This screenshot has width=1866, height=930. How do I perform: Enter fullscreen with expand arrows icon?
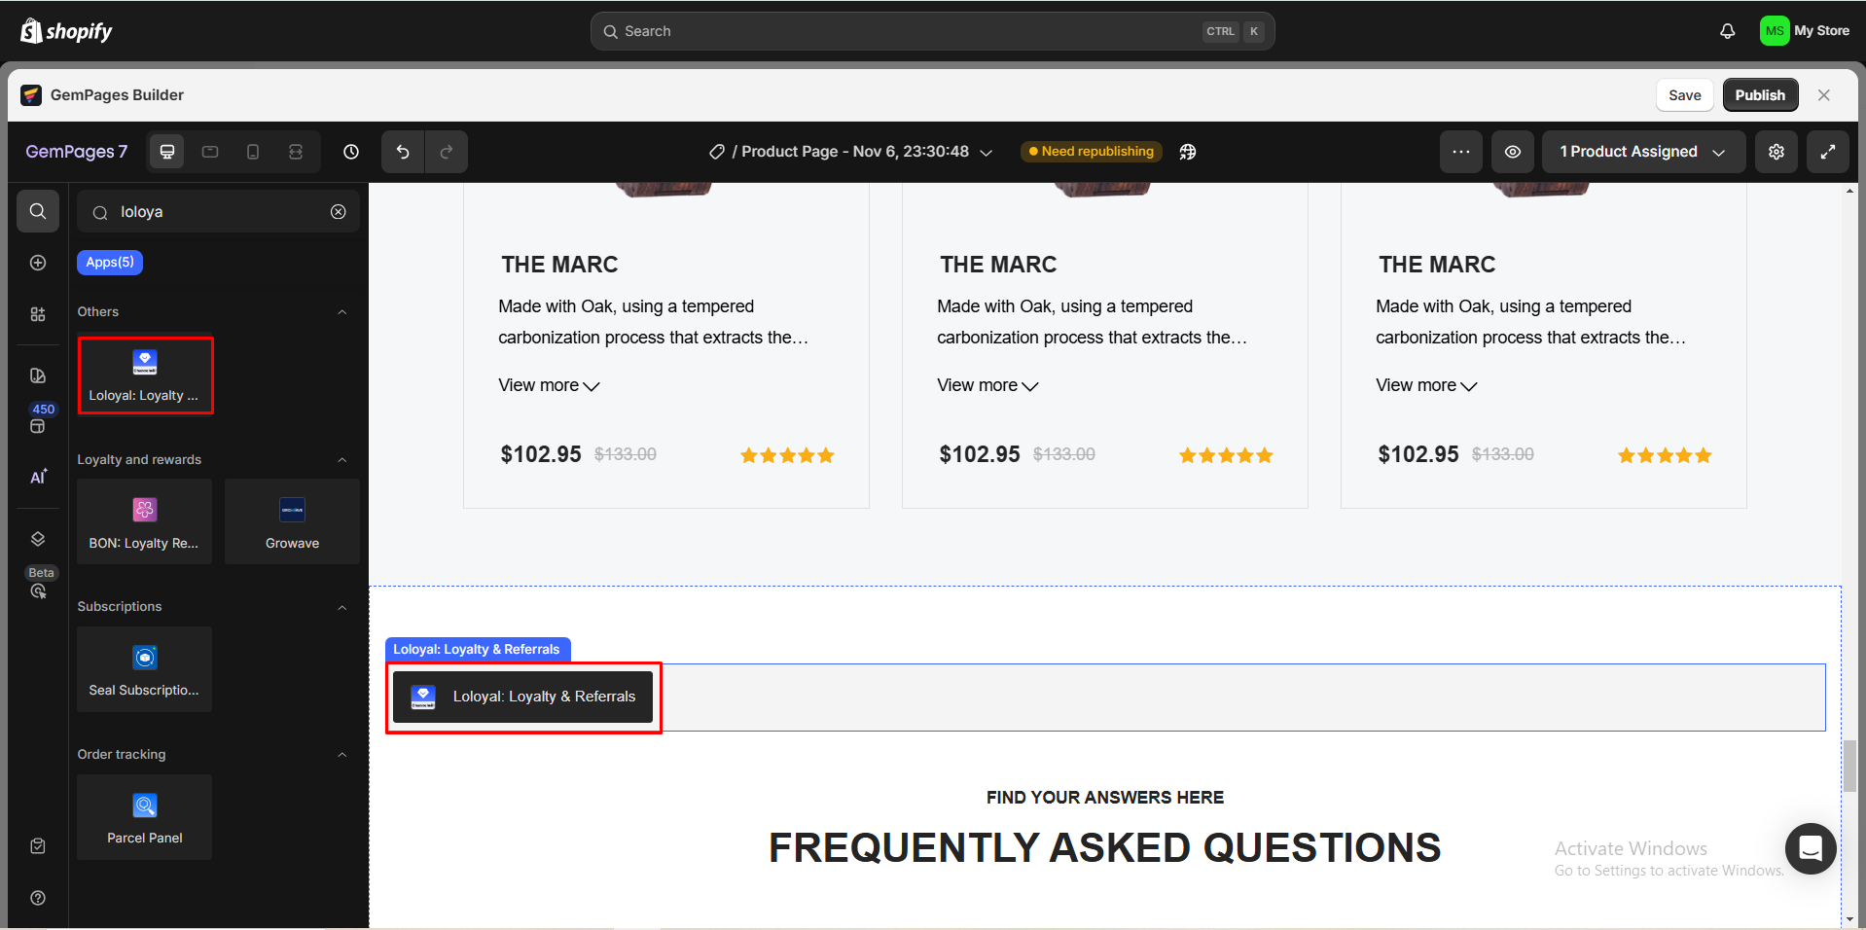[x=1827, y=152]
